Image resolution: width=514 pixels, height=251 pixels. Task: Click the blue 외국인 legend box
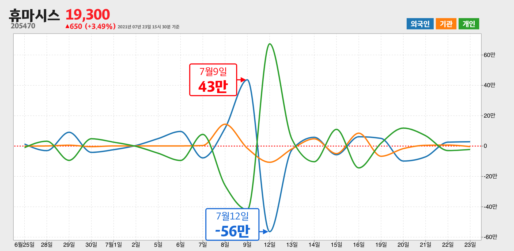click(x=420, y=24)
